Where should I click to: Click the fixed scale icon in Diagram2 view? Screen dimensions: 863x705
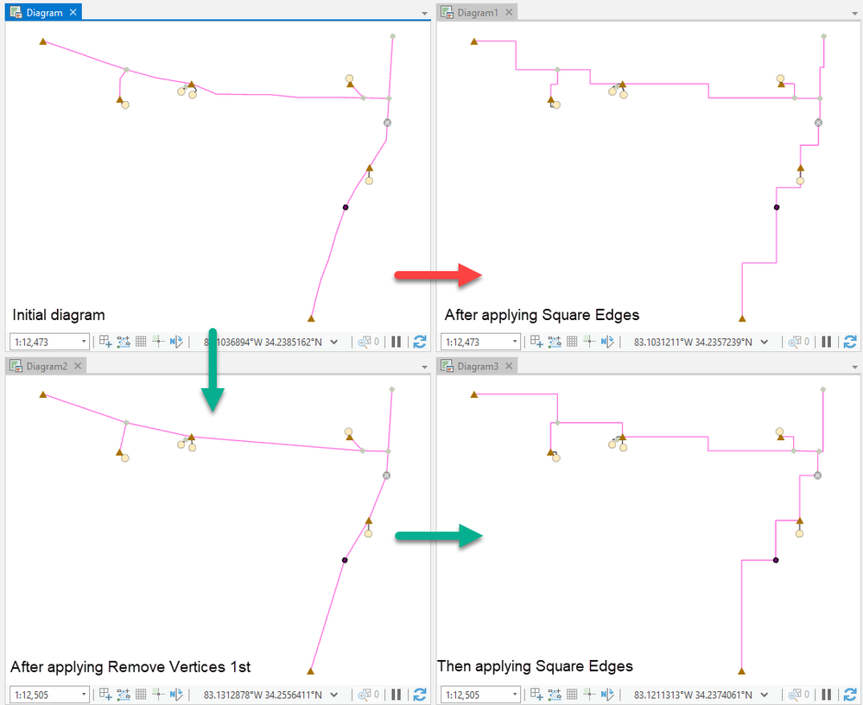[105, 694]
